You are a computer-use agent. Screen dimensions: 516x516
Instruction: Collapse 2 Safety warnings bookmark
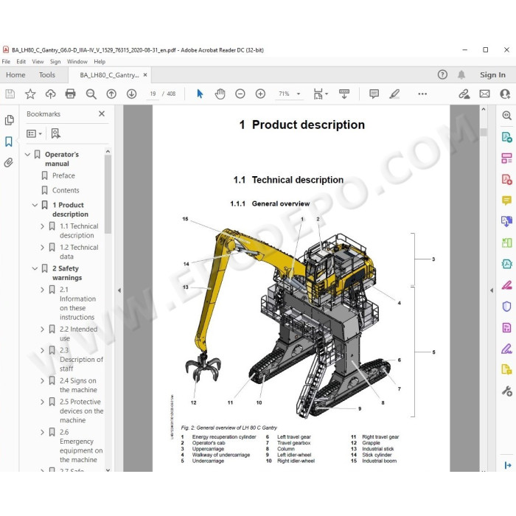tap(35, 268)
